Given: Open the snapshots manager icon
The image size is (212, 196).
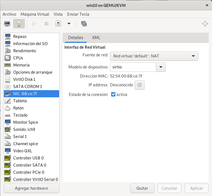Looking at the screenshot, I should (84, 24).
